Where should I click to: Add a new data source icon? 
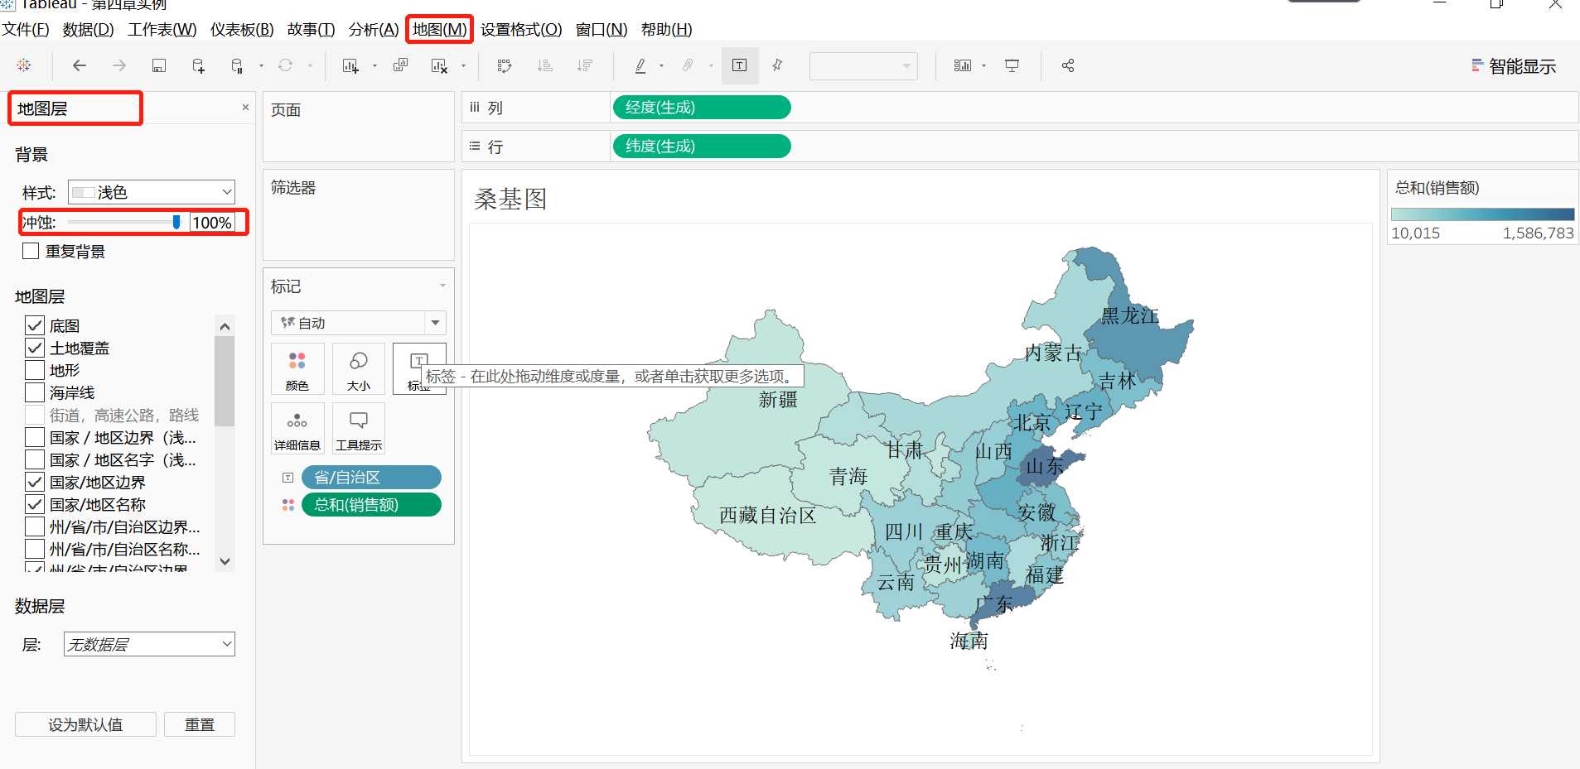(198, 65)
